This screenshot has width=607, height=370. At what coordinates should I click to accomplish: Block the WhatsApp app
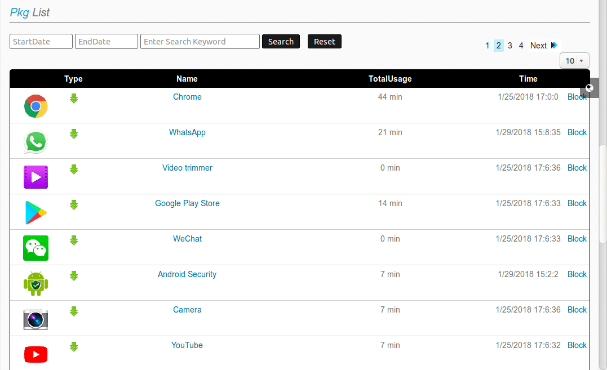point(577,132)
